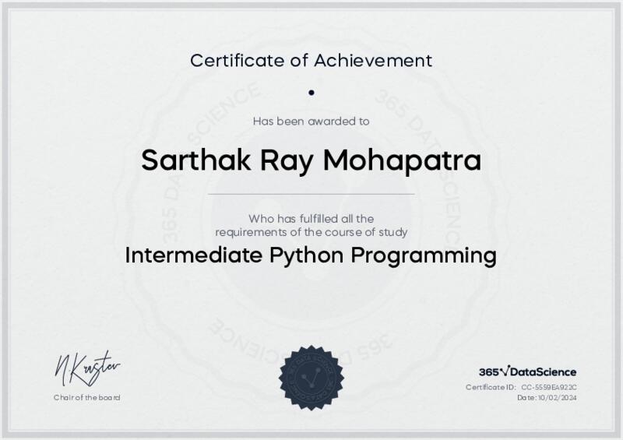Viewport: 623px width, 440px height.
Task: Click the word DataScience in the logo
Action: coord(544,372)
